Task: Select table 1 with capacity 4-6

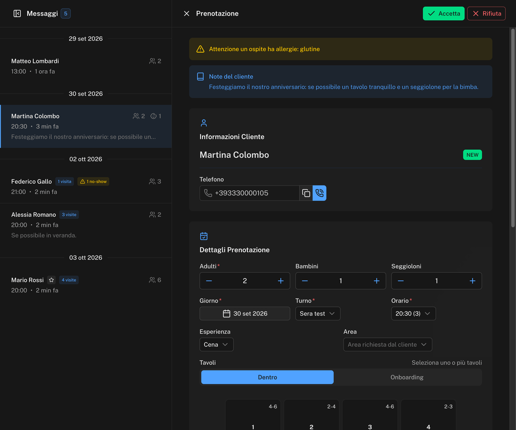Action: [253, 415]
